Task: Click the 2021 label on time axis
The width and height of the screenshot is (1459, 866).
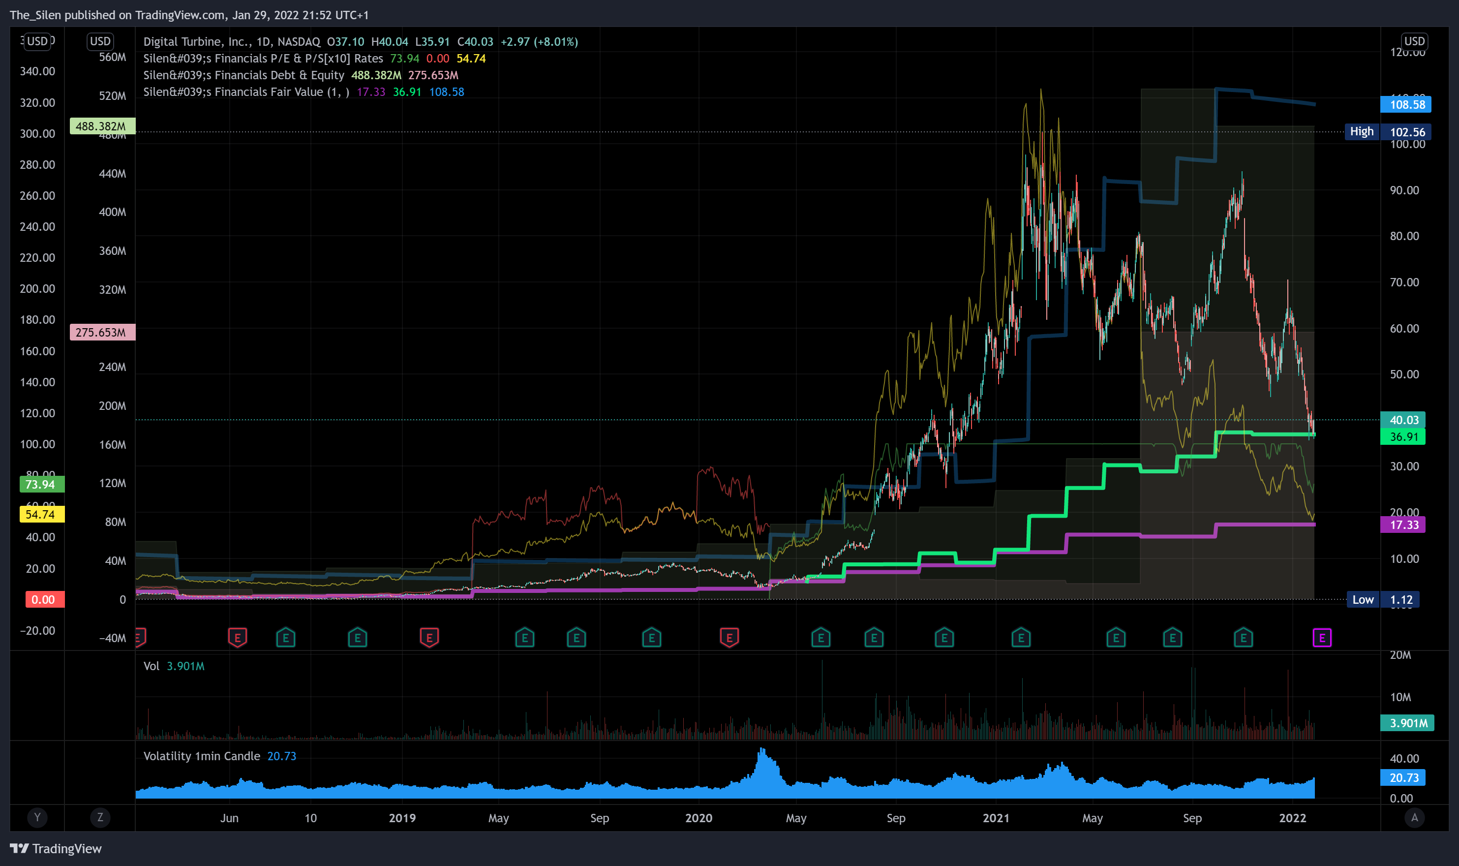Action: point(996,818)
